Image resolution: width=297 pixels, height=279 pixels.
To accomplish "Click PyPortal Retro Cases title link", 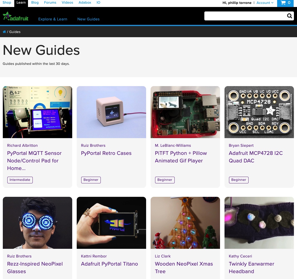I will (x=106, y=153).
